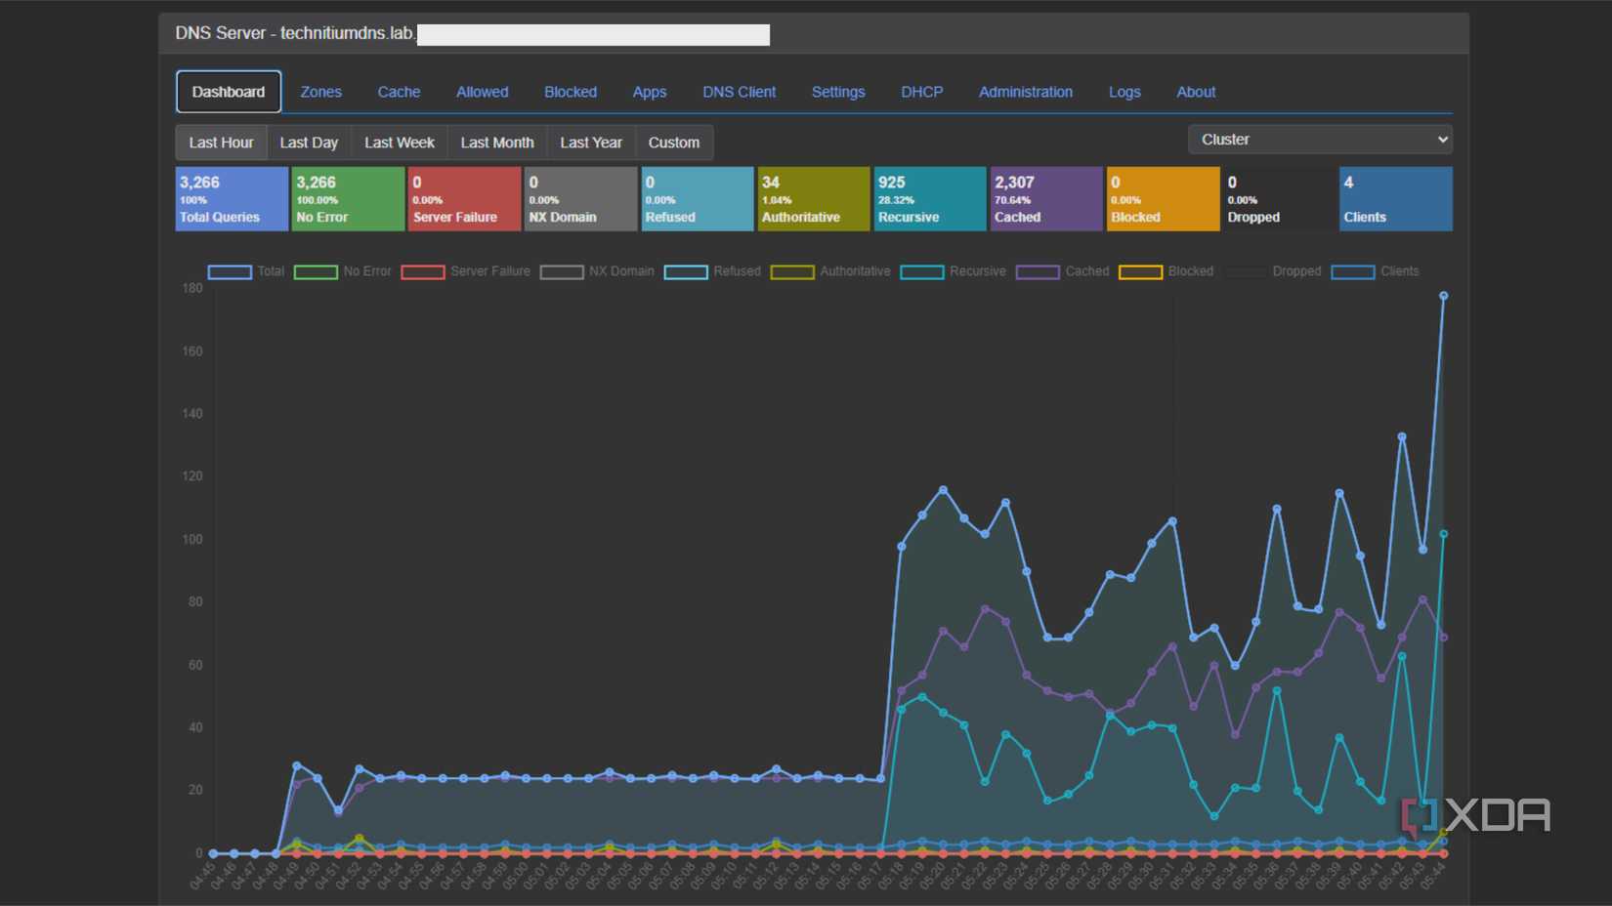1612x906 pixels.
Task: Toggle the No Error legend series
Action: [x=343, y=271]
